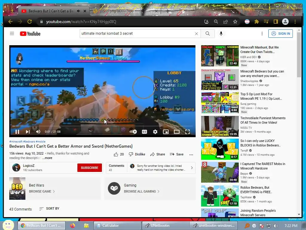
Task: Open more actions ellipsis beside Save
Action: [191, 155]
